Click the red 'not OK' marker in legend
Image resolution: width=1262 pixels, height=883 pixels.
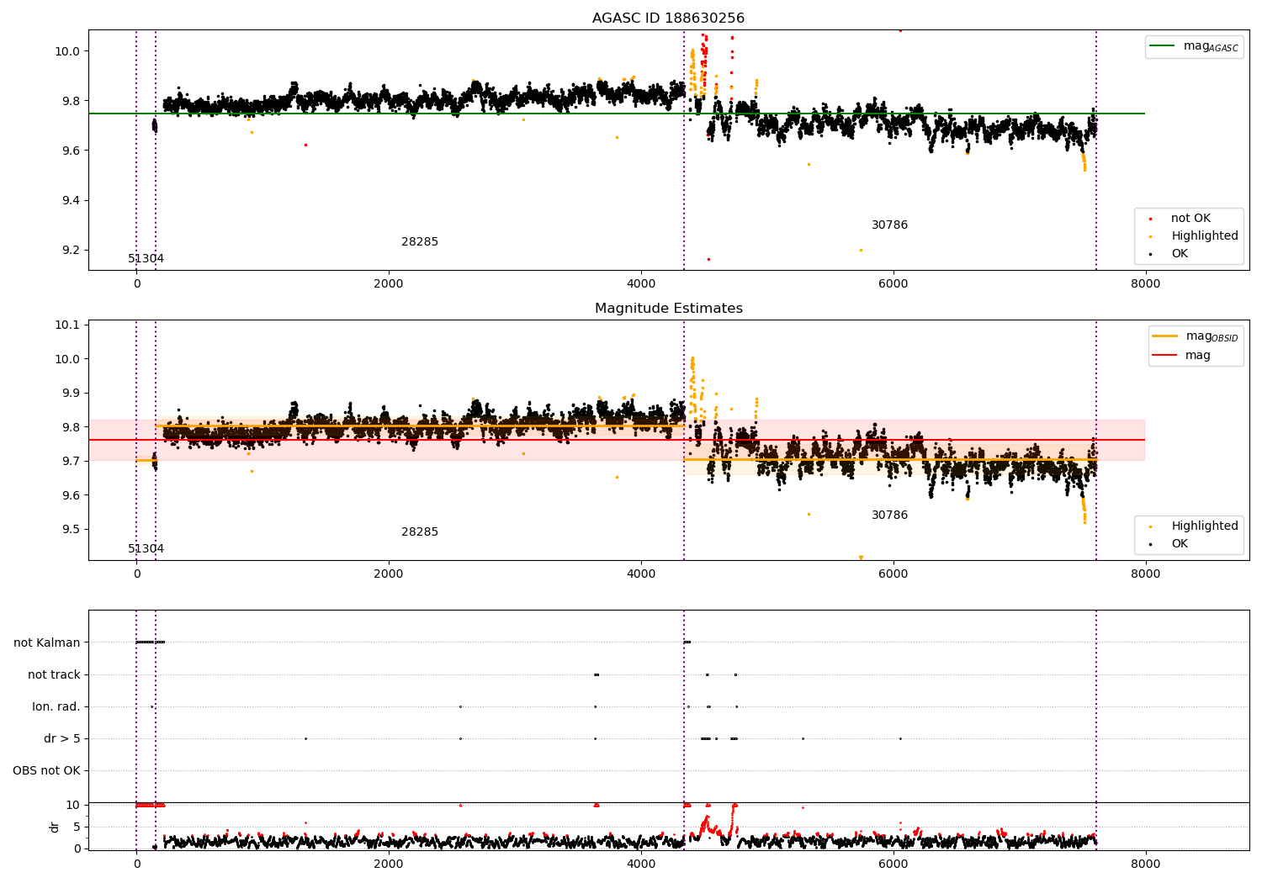tap(1150, 219)
